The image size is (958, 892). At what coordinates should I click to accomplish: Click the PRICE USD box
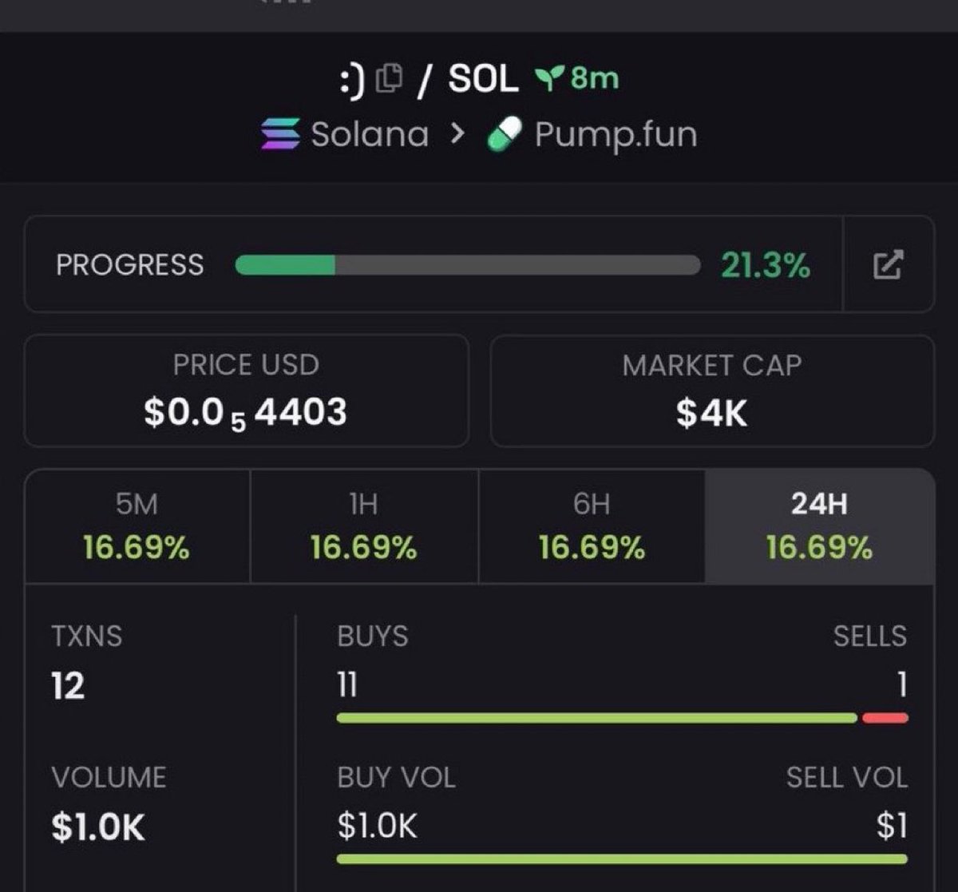point(246,390)
